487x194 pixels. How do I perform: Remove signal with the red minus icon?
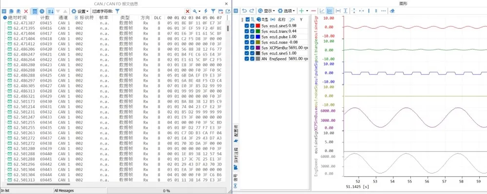tap(313, 11)
